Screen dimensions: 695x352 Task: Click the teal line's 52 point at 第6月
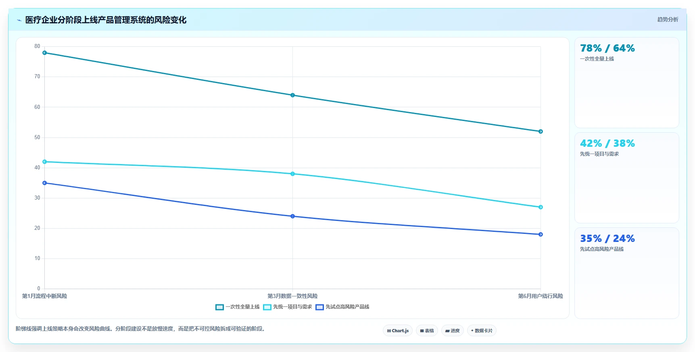point(541,131)
